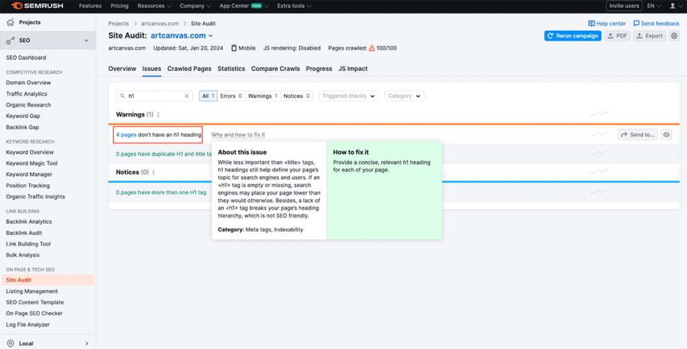
Task: Click the Warnings info icon
Action: coord(158,115)
